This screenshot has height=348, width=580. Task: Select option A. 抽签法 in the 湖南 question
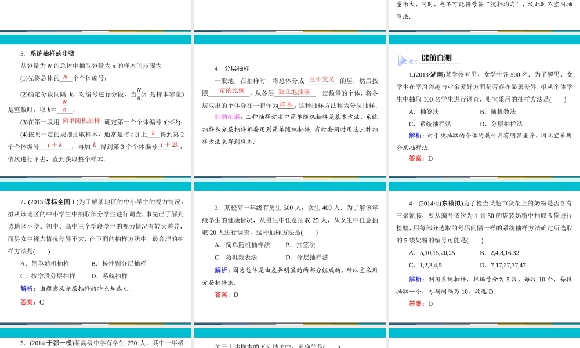pos(424,112)
